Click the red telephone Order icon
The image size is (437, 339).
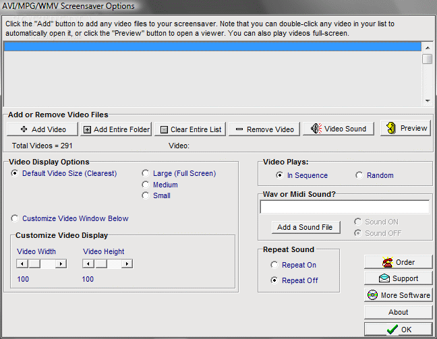click(x=387, y=262)
